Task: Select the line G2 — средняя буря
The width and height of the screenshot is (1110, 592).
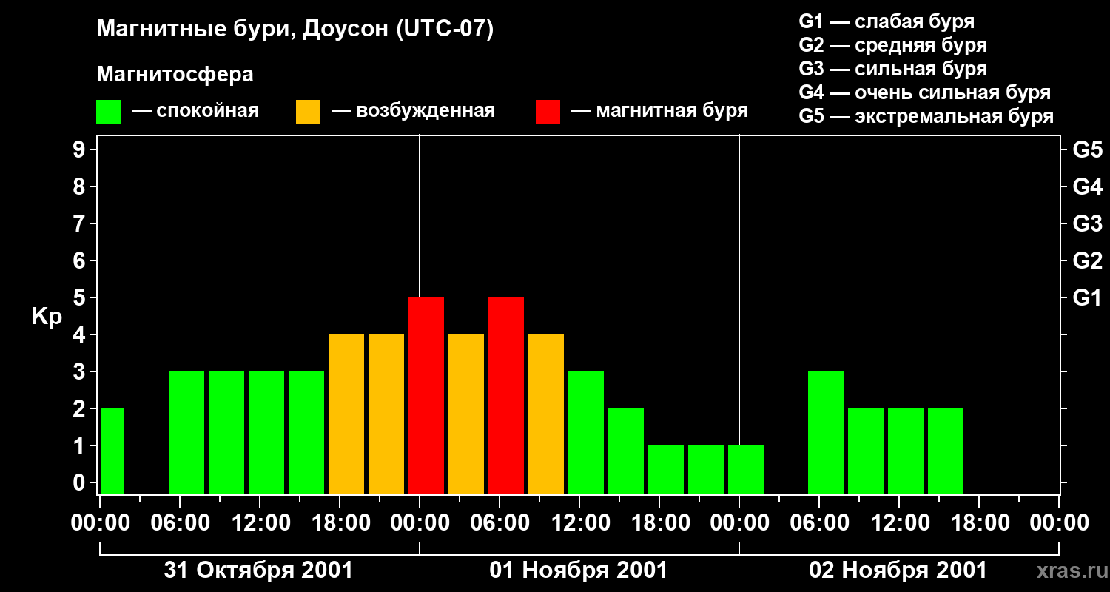Action: pos(892,45)
